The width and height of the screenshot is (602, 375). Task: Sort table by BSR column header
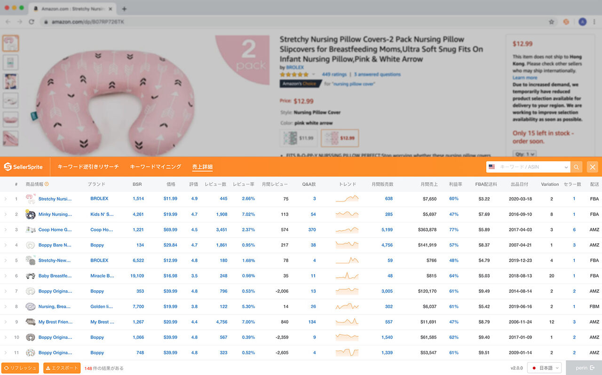point(137,184)
